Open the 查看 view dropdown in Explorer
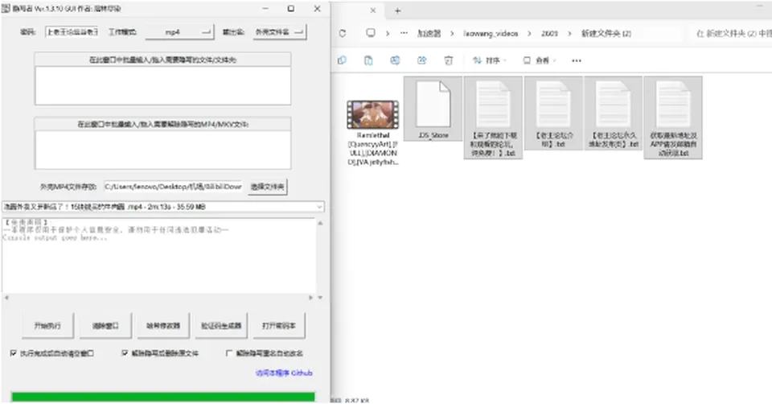Screen dimensions: 772x404 pos(540,60)
